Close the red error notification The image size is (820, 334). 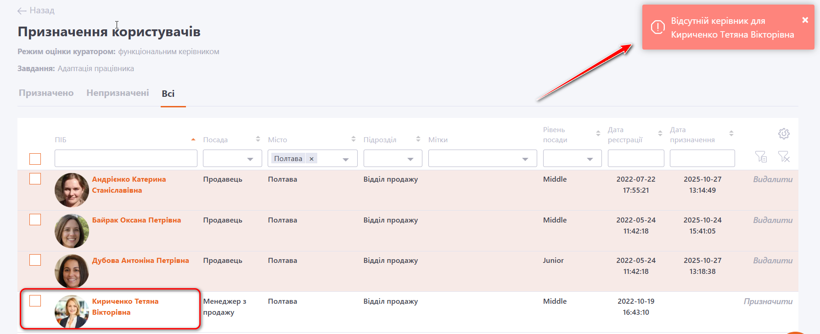coord(805,20)
